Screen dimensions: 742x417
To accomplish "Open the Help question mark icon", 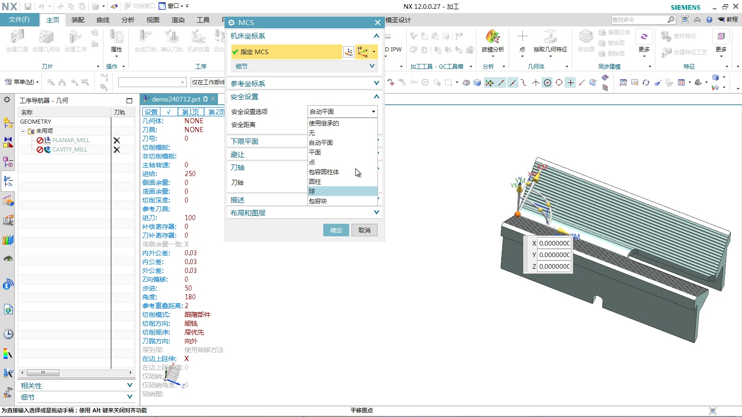I will pos(709,19).
